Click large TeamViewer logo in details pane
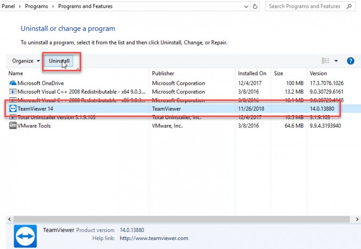The image size is (361, 249). 25,236
